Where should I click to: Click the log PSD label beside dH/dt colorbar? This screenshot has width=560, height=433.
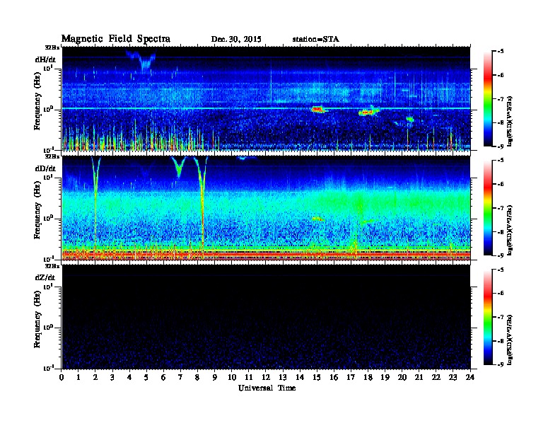point(511,121)
